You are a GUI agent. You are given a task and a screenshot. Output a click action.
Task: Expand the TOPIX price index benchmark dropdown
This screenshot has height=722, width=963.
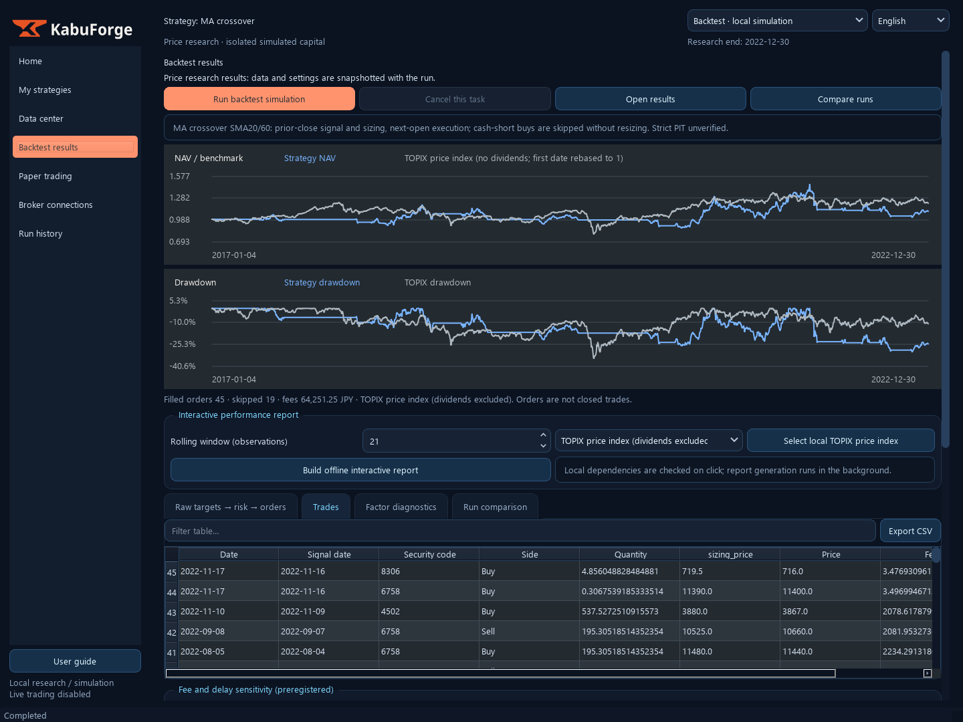(649, 441)
